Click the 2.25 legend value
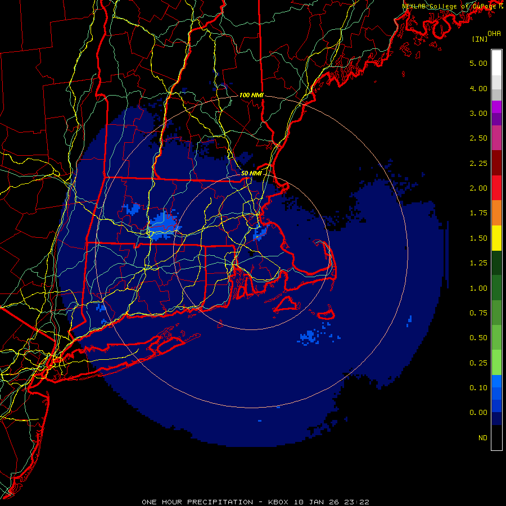The height and width of the screenshot is (506, 506). coord(478,163)
